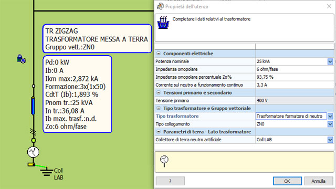
Task: Collapse Parametri di terra section
Action: click(159, 132)
